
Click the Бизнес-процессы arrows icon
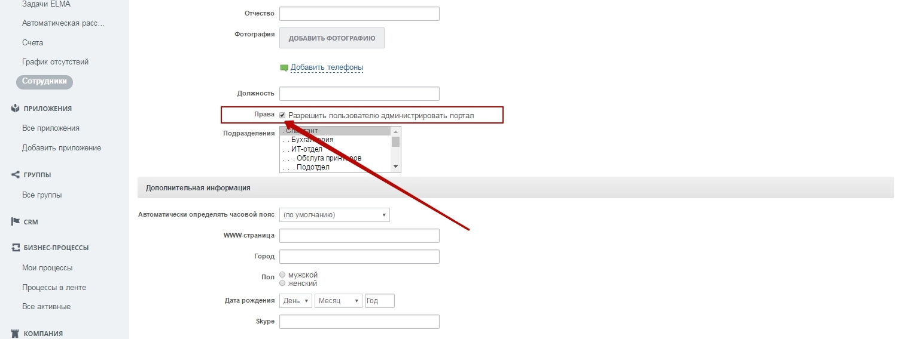(16, 248)
